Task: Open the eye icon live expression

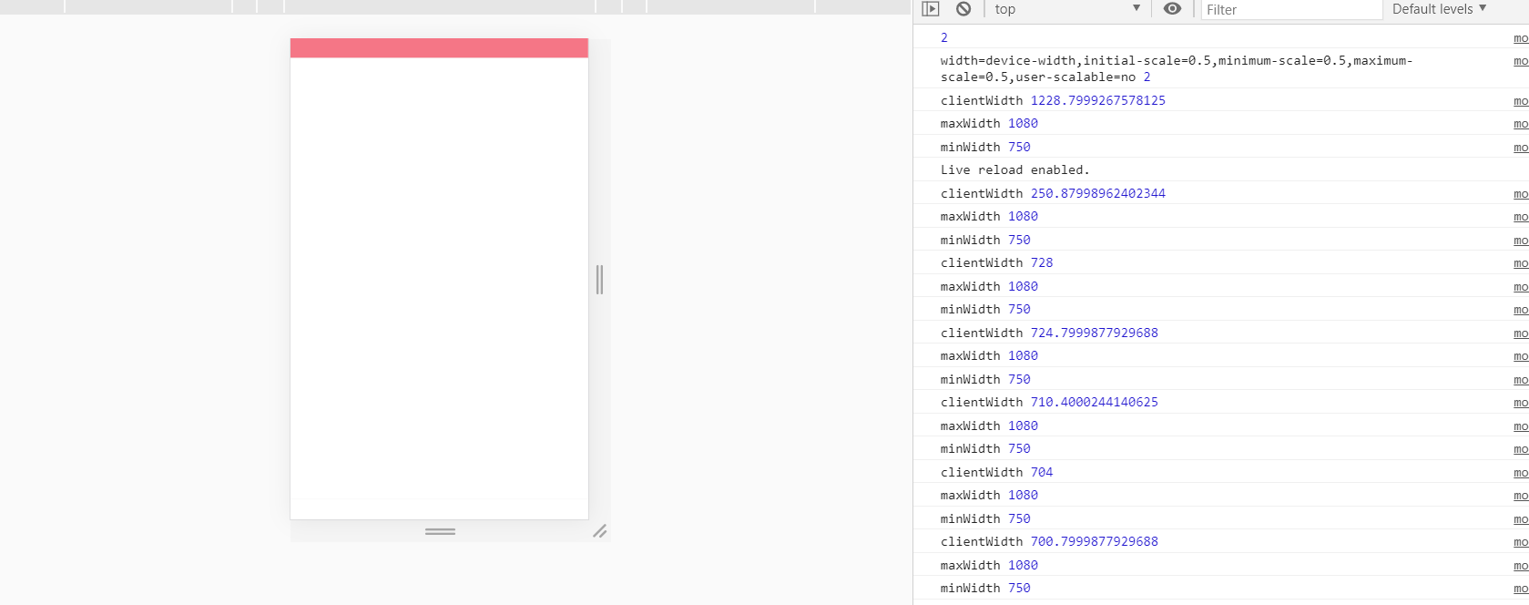Action: point(1173,9)
